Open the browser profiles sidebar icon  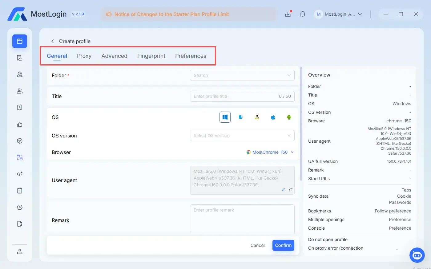click(20, 41)
